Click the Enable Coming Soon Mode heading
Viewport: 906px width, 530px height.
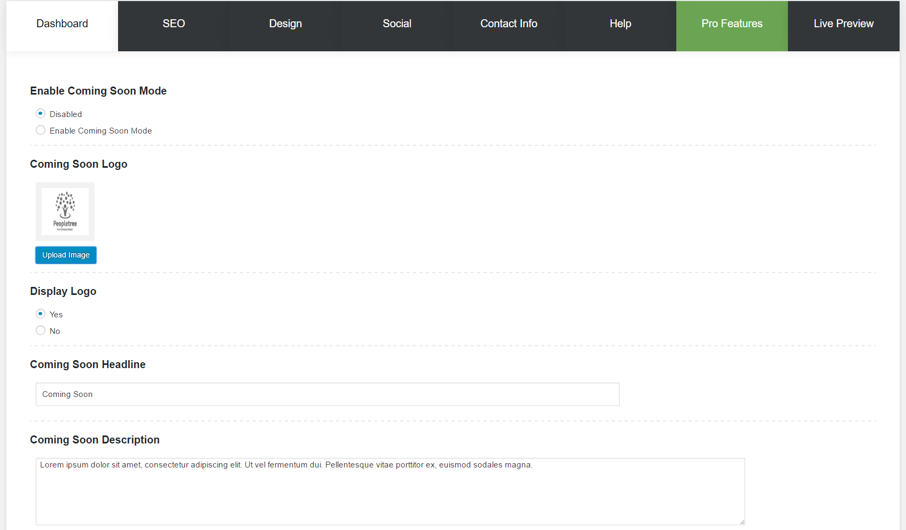pos(98,91)
